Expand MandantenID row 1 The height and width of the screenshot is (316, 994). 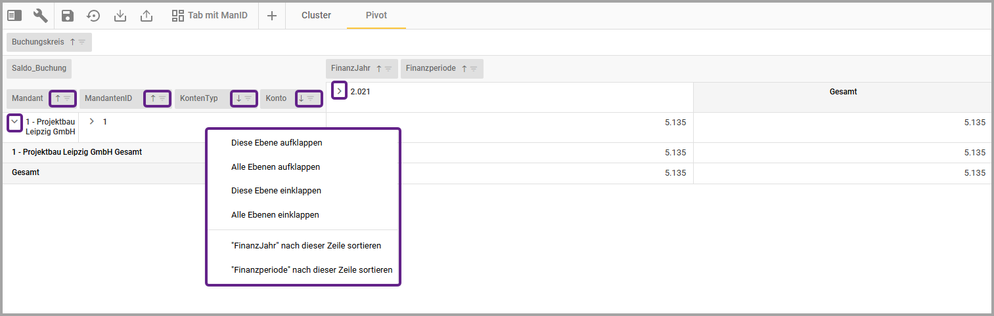coord(92,121)
